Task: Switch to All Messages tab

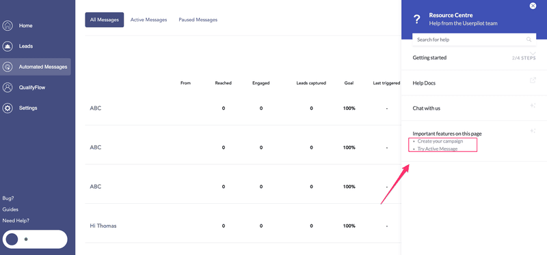Action: (105, 20)
